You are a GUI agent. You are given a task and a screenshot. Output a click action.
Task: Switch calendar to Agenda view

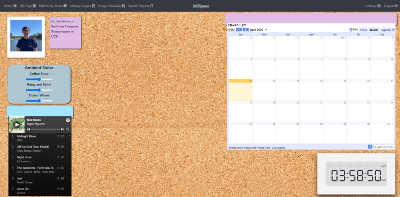click(x=386, y=30)
